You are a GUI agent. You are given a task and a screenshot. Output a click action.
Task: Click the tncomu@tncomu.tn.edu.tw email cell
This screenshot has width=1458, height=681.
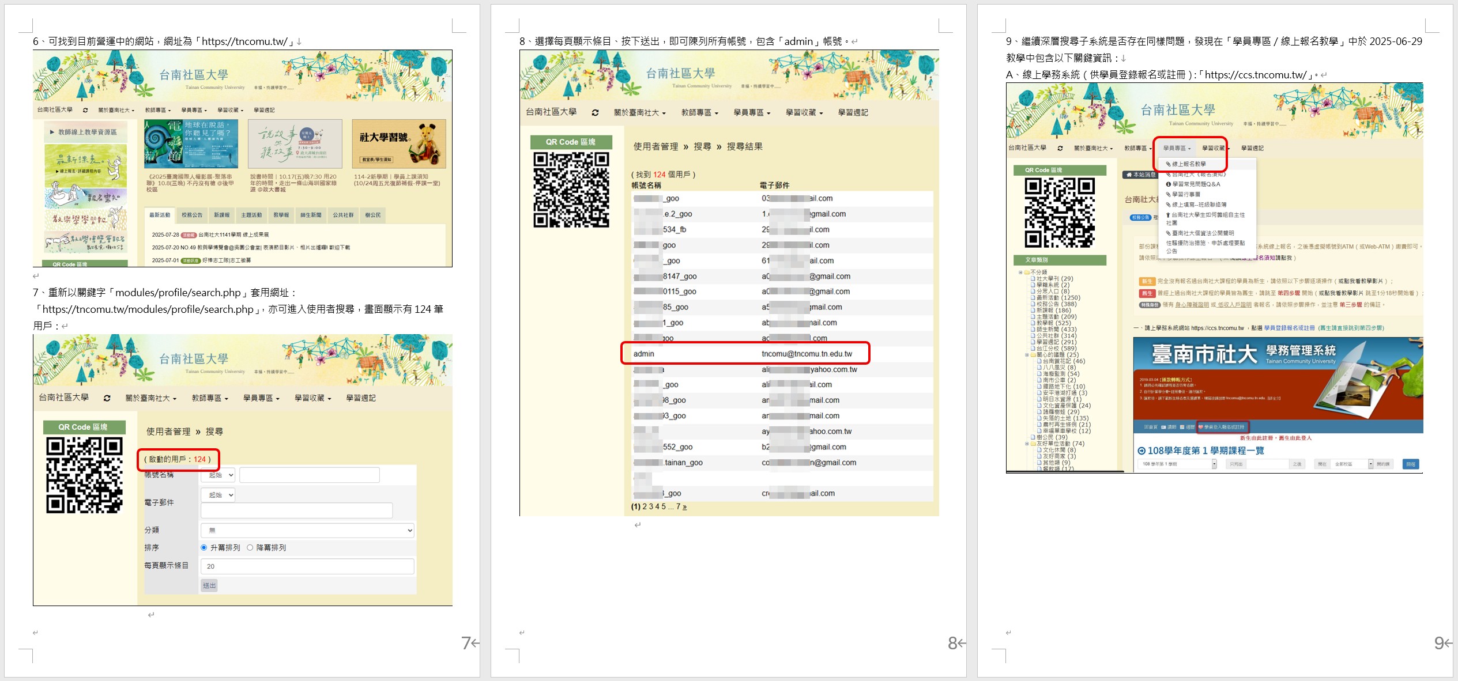[x=807, y=354]
